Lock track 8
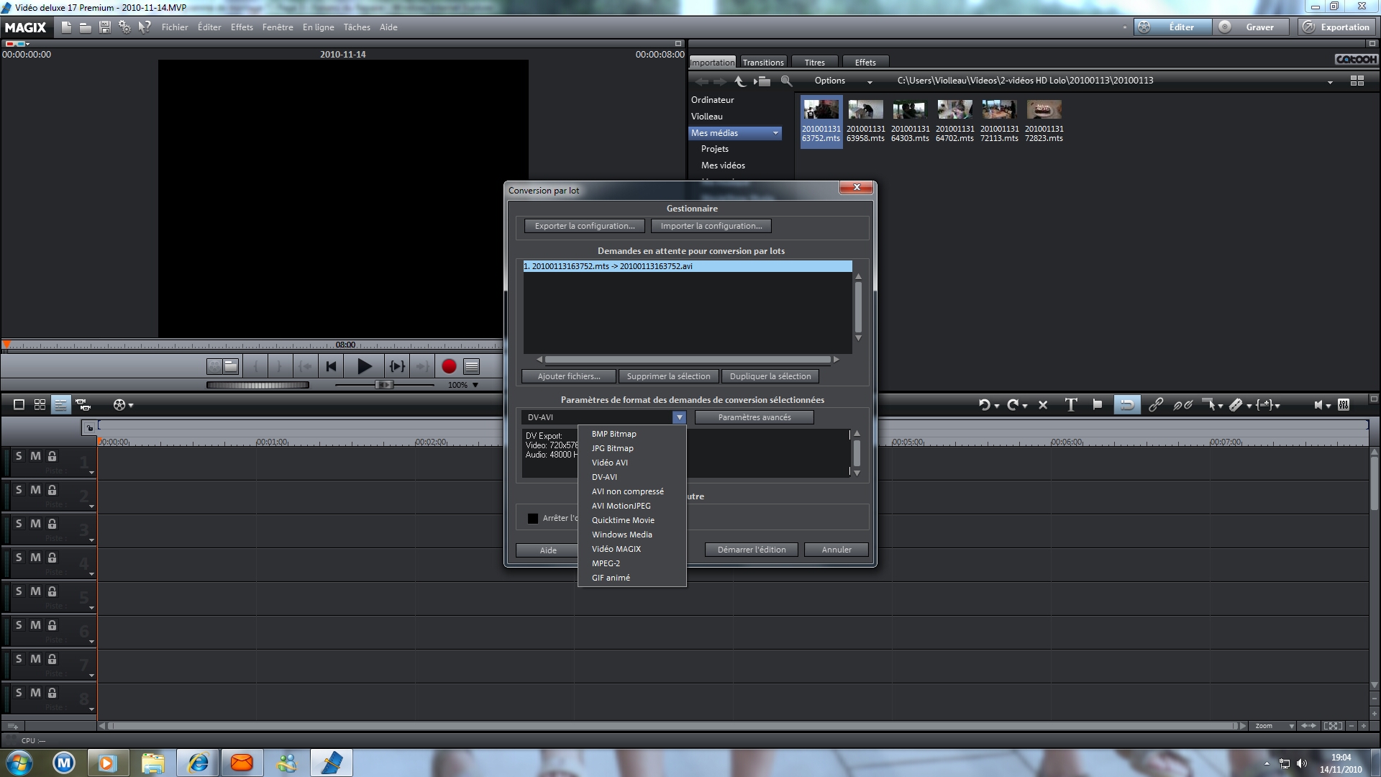This screenshot has width=1381, height=777. tap(52, 693)
